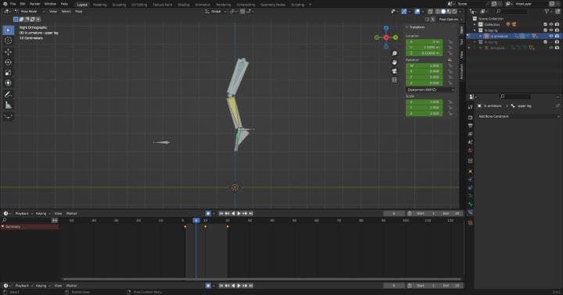
Task: Open the Pose Mode dropdown
Action: click(x=30, y=12)
